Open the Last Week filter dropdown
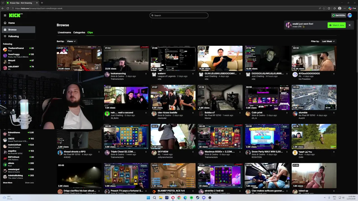This screenshot has height=201, width=358. pyautogui.click(x=328, y=41)
